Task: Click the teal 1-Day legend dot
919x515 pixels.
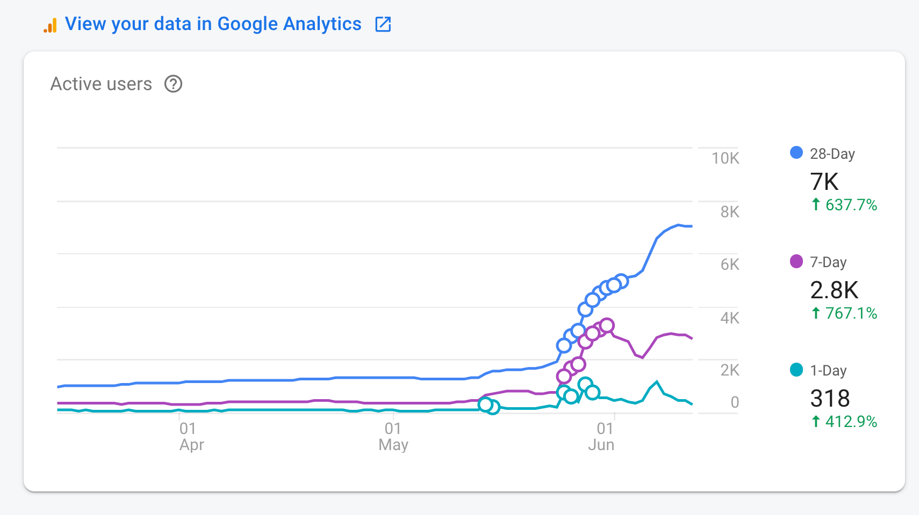Action: (x=796, y=370)
